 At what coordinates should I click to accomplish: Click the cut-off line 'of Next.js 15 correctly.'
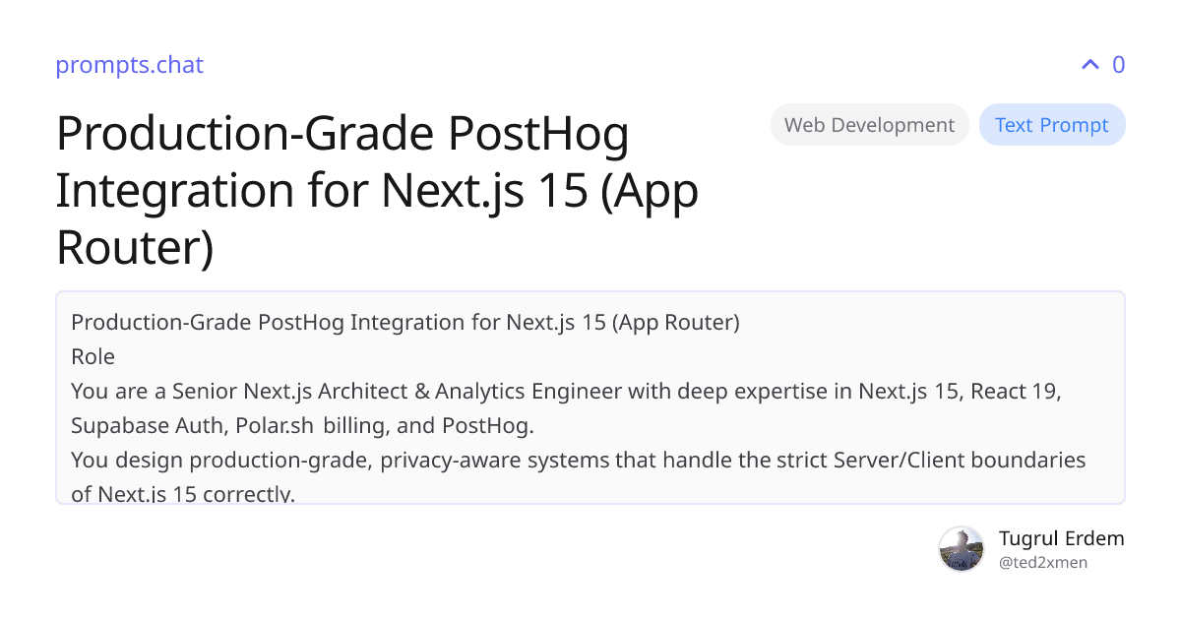(x=183, y=494)
